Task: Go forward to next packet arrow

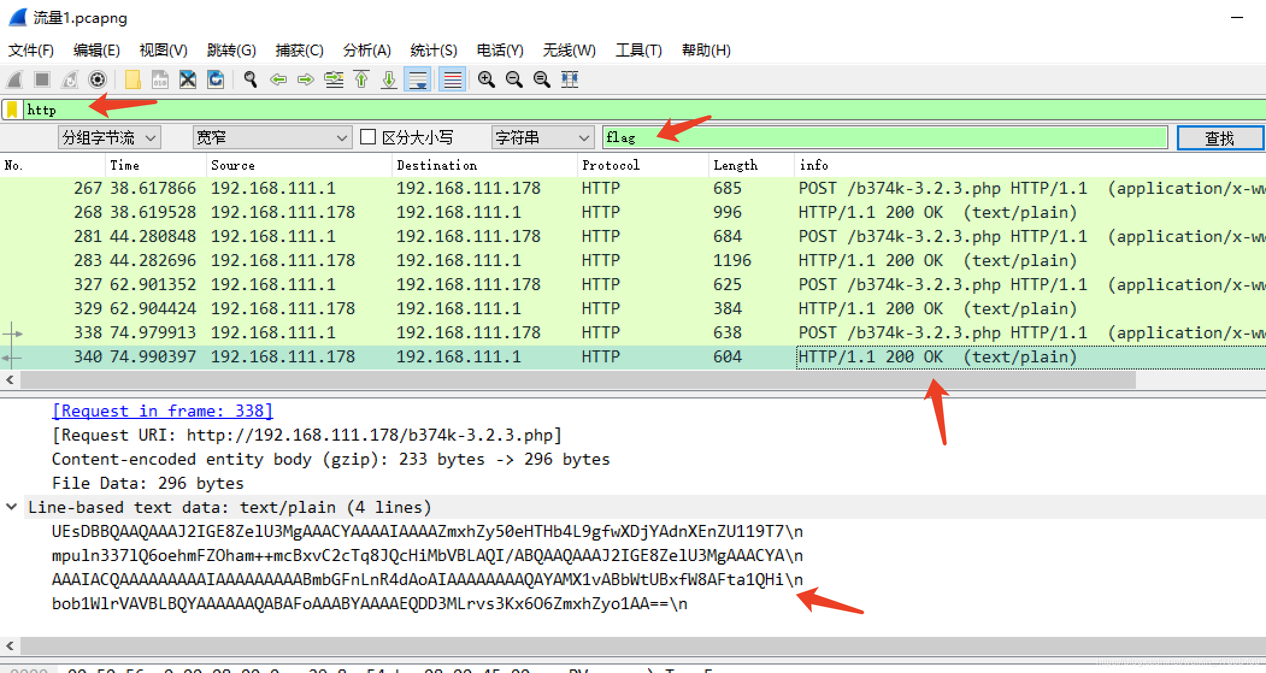Action: click(306, 79)
